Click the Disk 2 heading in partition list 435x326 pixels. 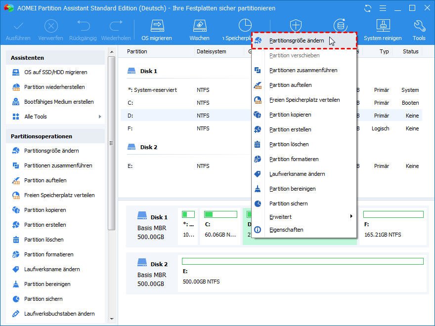(148, 147)
